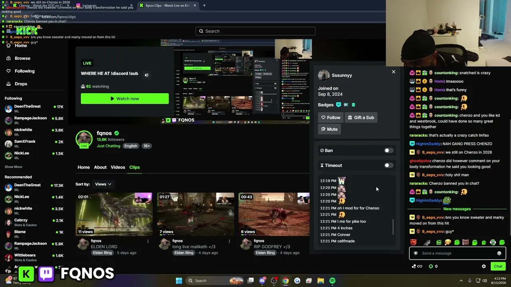Open the ELDEN LORD clip thumbnail
The image size is (511, 287).
tap(114, 214)
